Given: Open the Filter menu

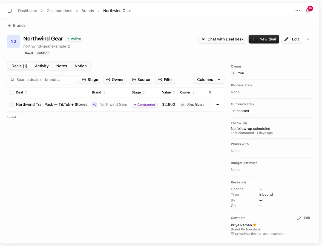Looking at the screenshot, I should click(166, 80).
